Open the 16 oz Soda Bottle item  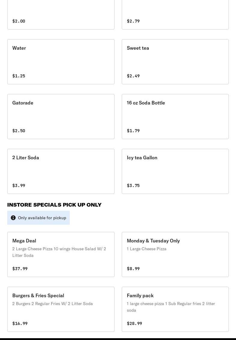pos(175,116)
